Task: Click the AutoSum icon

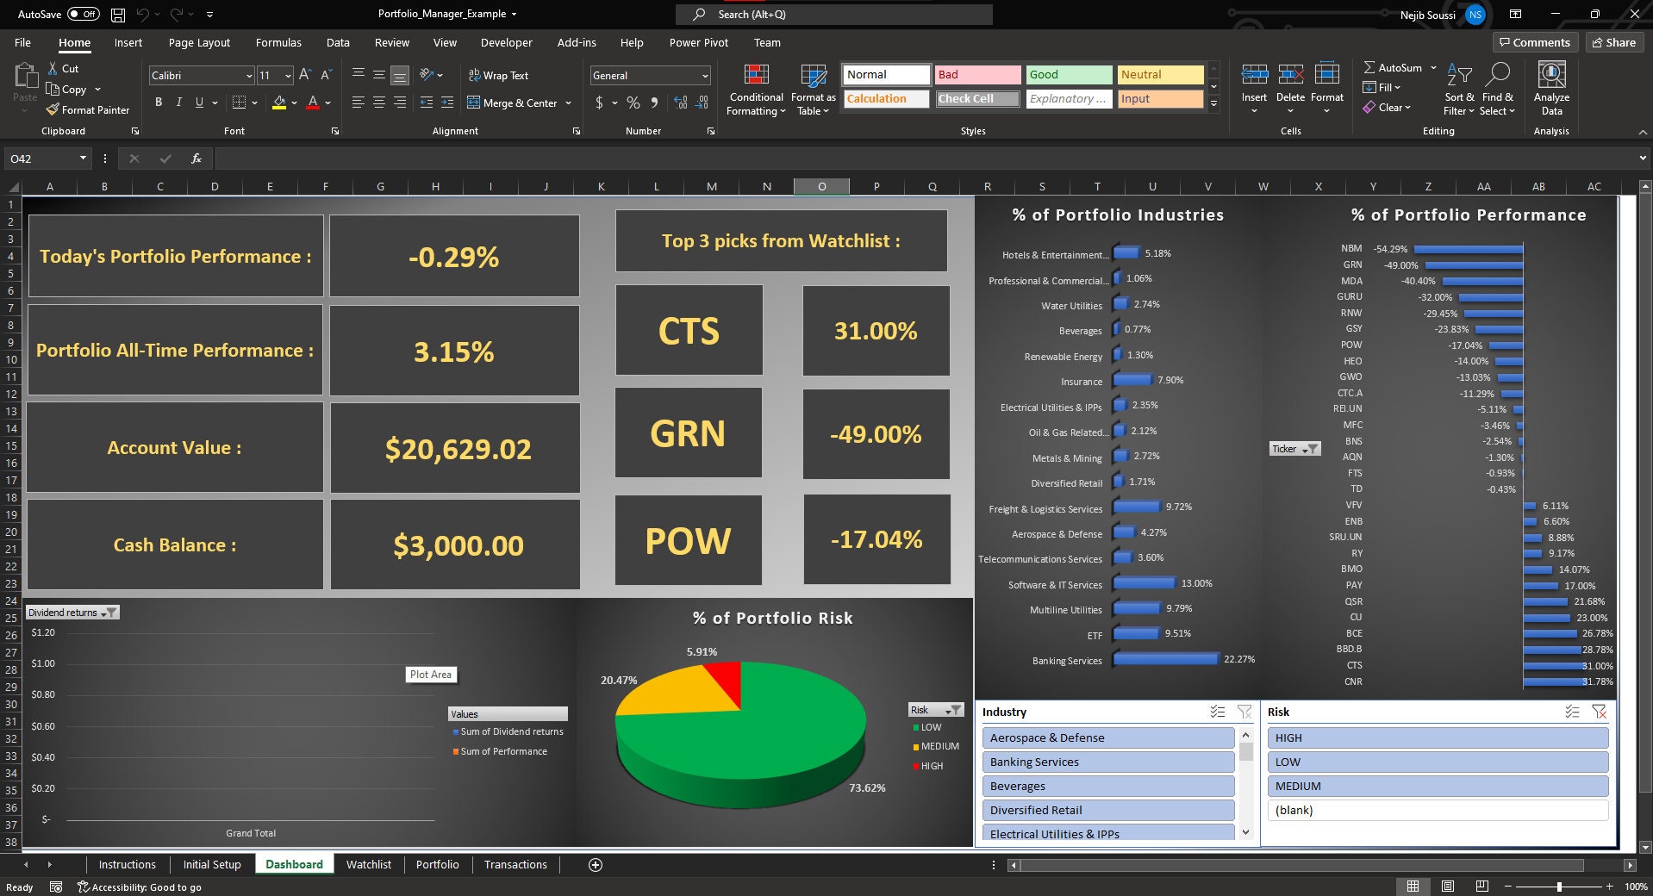Action: pos(1369,67)
